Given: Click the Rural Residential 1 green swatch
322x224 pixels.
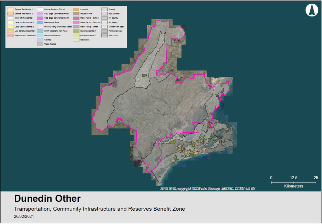Looking at the screenshot, I should pyautogui.click(x=76, y=31).
